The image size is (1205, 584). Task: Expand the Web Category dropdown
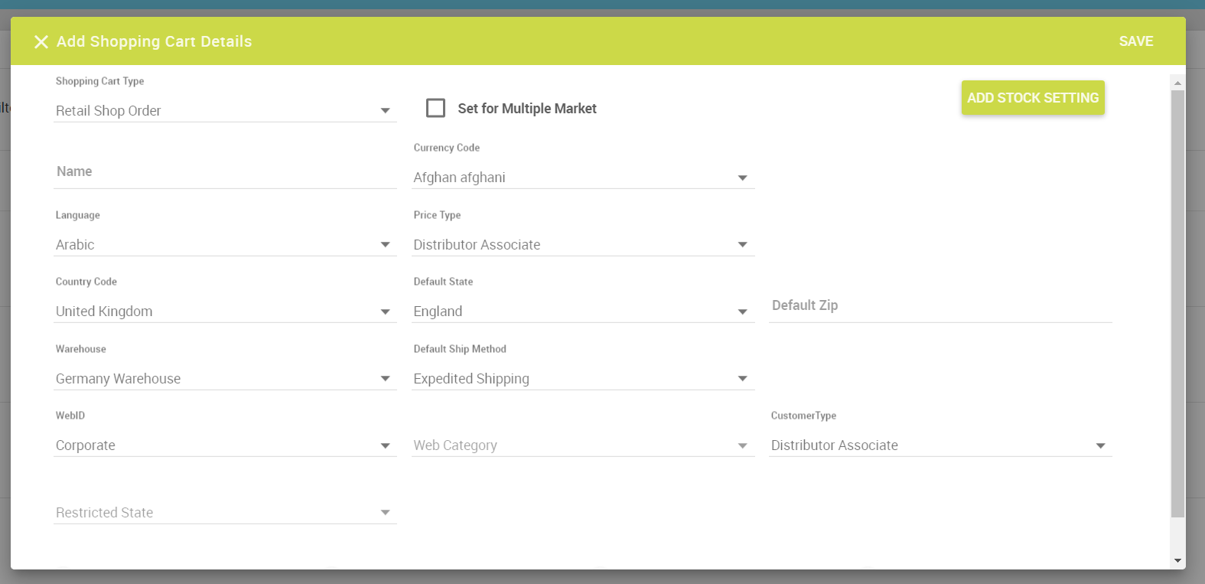(581, 445)
